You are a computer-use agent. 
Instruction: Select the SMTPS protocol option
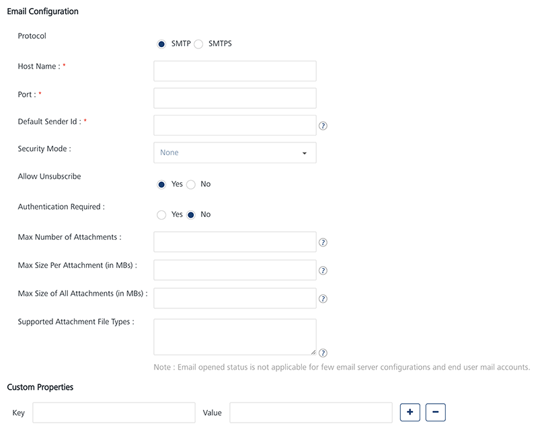point(199,44)
